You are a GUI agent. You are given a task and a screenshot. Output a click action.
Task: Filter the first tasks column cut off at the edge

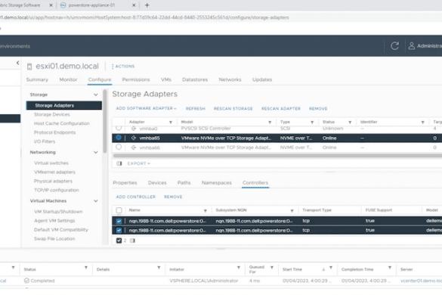(13, 267)
